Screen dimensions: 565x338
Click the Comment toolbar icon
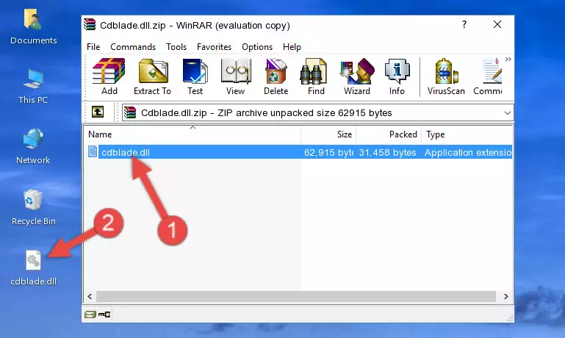pos(489,76)
